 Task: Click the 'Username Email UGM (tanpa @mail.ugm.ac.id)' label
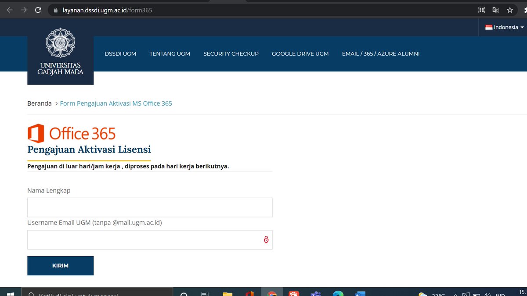pyautogui.click(x=94, y=223)
